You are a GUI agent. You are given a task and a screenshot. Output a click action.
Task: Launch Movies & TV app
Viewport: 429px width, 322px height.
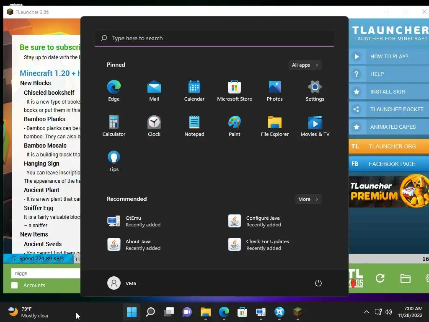(315, 126)
